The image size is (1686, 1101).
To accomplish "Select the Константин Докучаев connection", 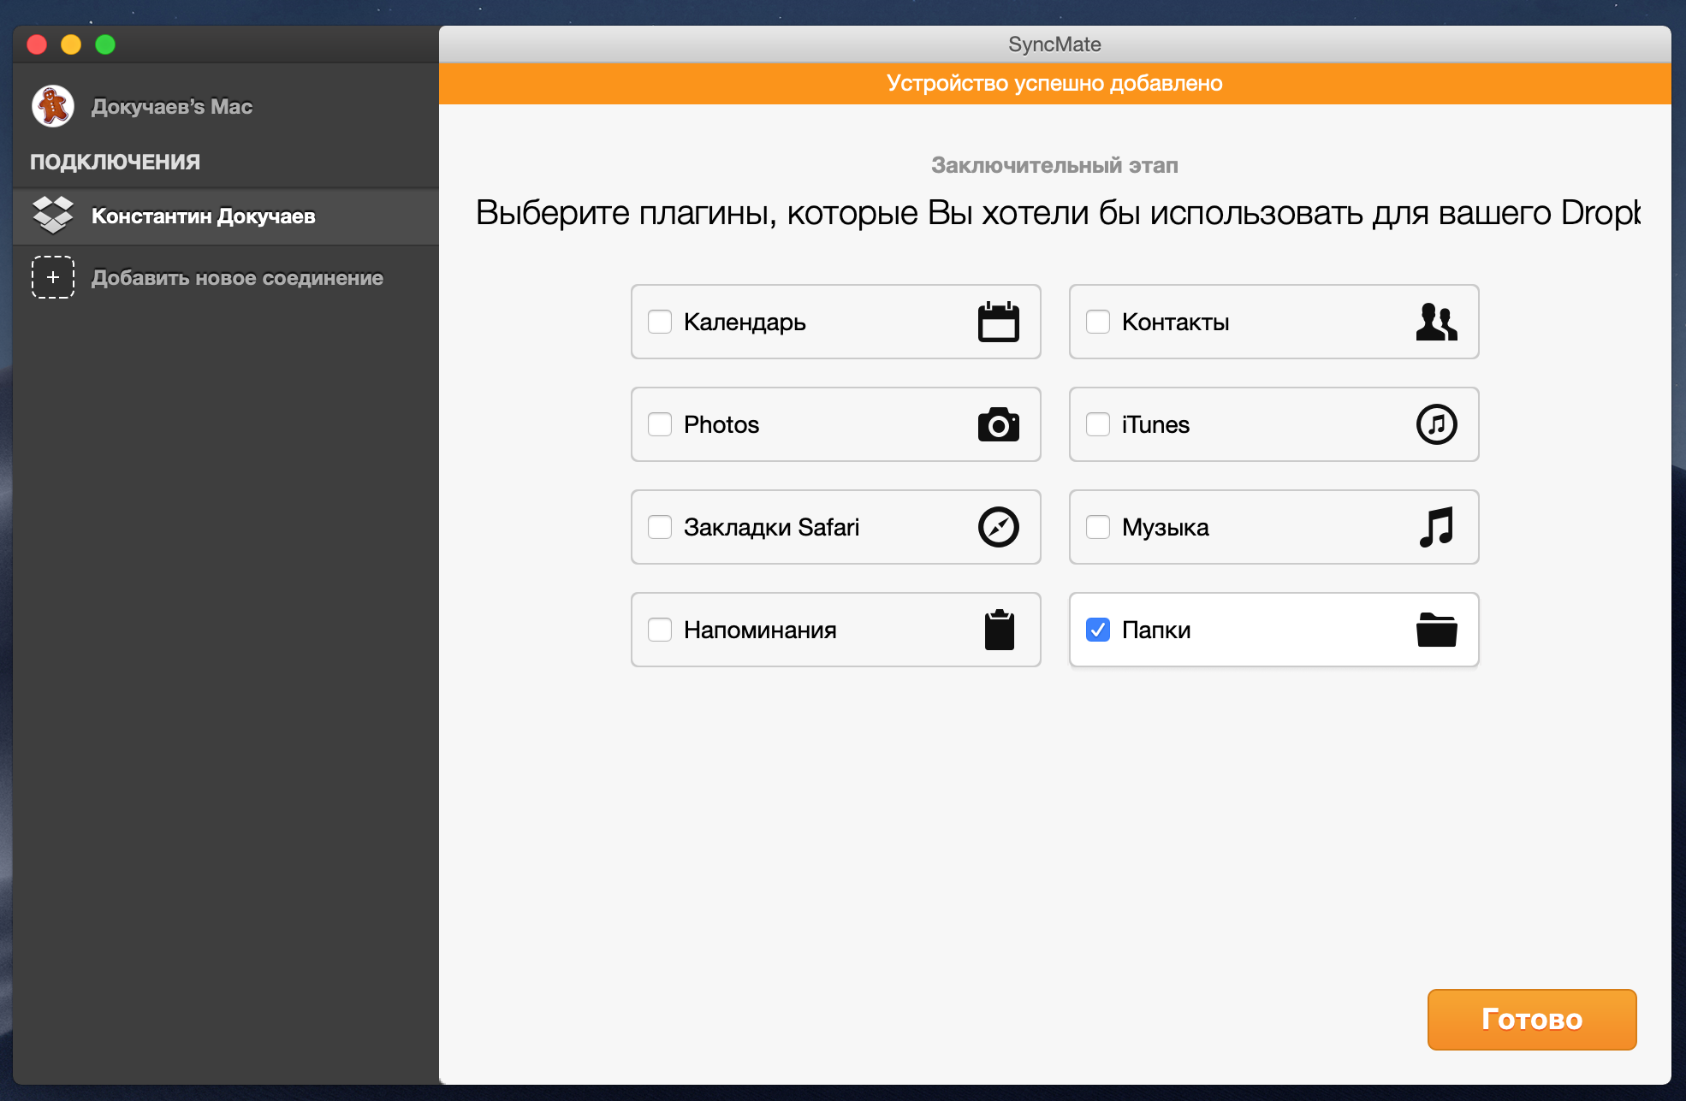I will (x=204, y=216).
